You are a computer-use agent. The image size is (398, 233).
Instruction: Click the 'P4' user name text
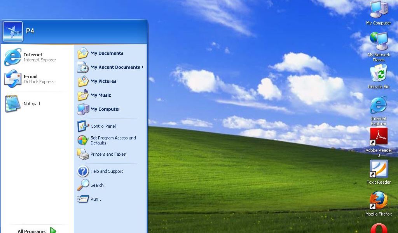point(30,31)
